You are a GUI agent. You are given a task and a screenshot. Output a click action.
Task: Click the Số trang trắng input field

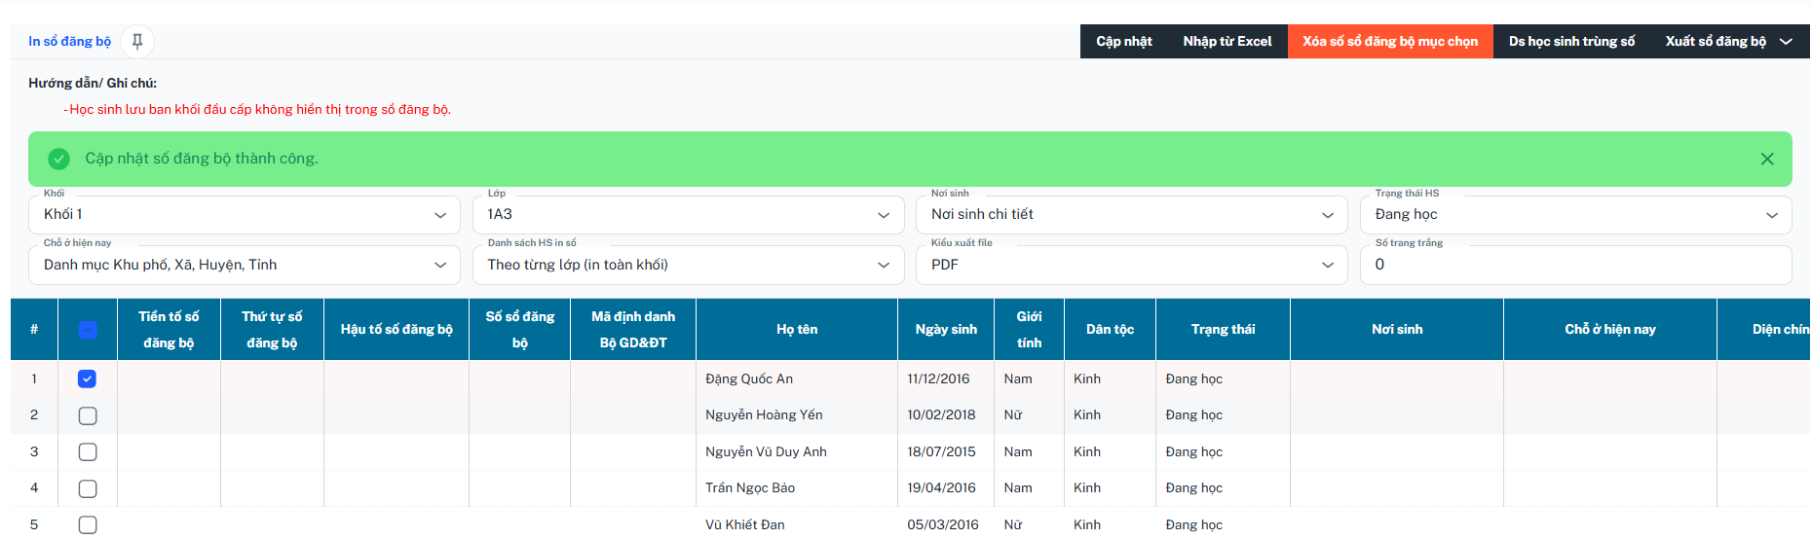tap(1575, 265)
